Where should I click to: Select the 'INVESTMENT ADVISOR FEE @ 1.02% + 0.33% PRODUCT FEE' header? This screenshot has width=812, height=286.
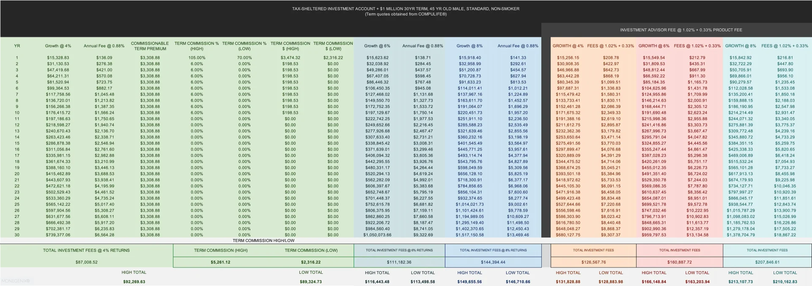point(681,30)
